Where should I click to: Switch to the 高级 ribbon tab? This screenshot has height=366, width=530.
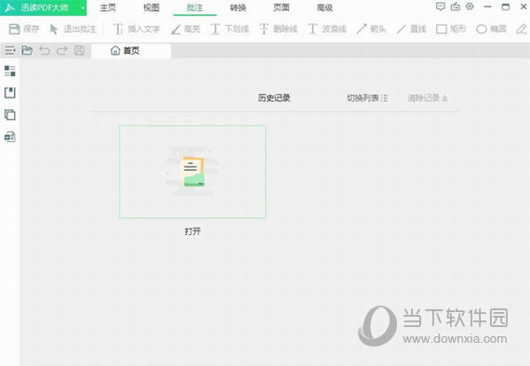(x=325, y=7)
